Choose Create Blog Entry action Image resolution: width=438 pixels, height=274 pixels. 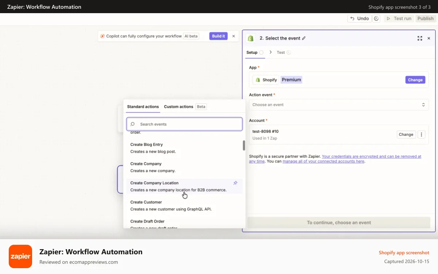pyautogui.click(x=184, y=148)
